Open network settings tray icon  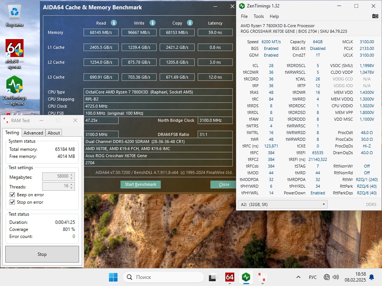[x=327, y=277]
